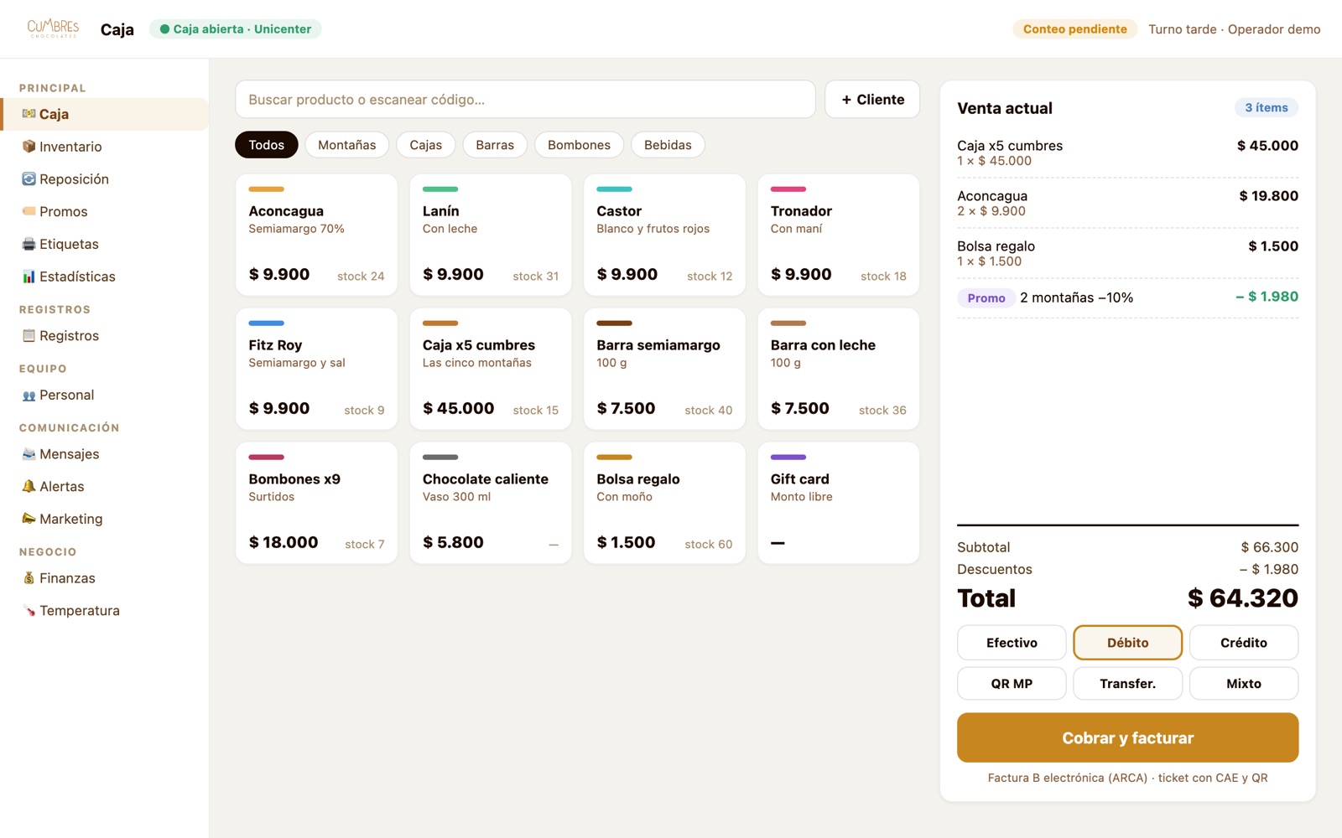Add Fitz Roy product card

[x=316, y=369]
